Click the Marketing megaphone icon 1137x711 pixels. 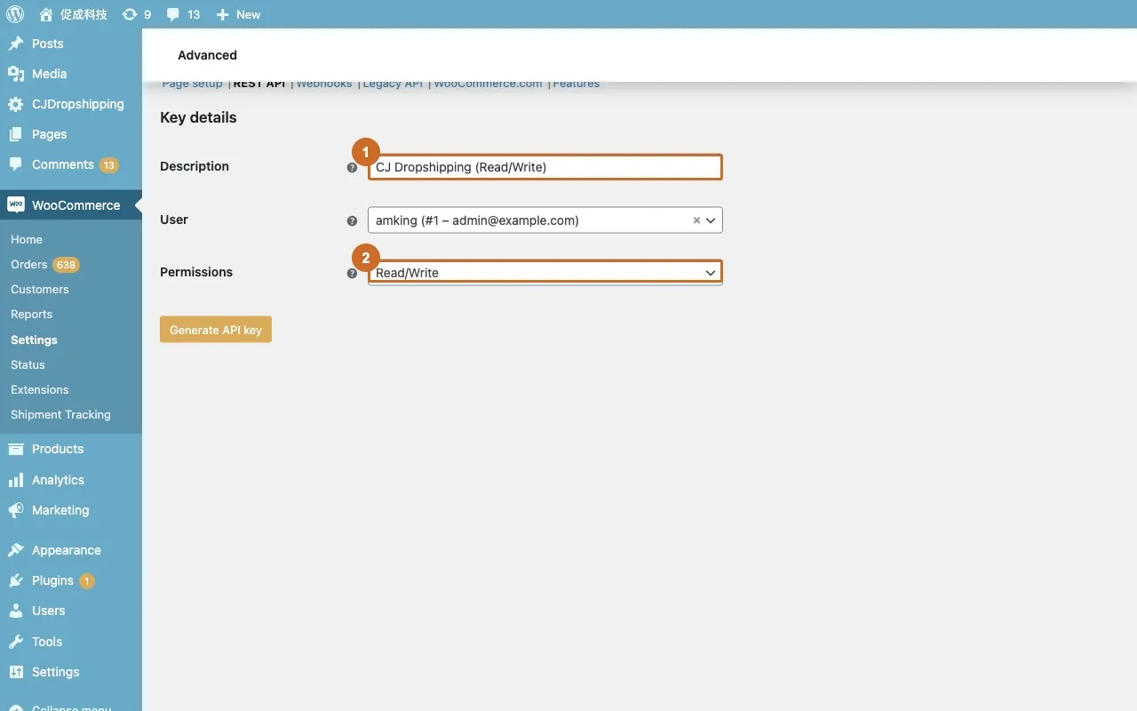16,510
